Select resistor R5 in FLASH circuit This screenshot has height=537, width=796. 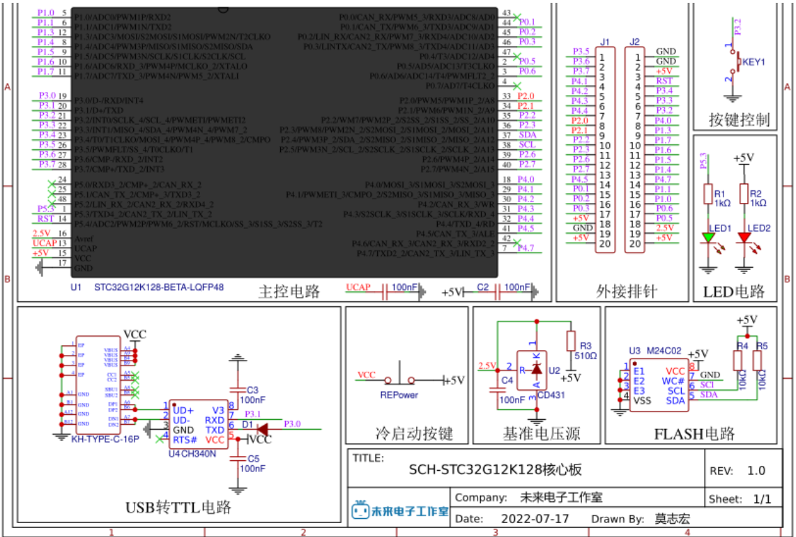tap(757, 360)
